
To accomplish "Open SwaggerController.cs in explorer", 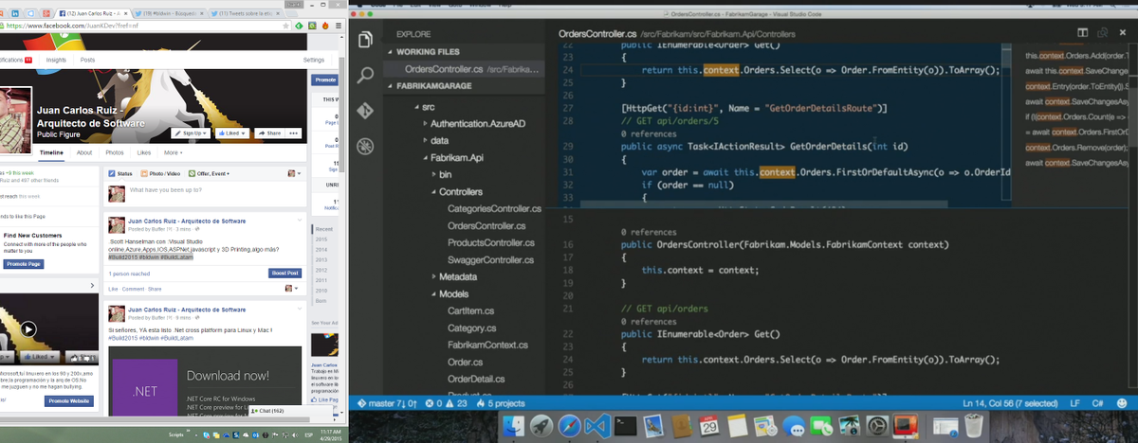I will [490, 259].
